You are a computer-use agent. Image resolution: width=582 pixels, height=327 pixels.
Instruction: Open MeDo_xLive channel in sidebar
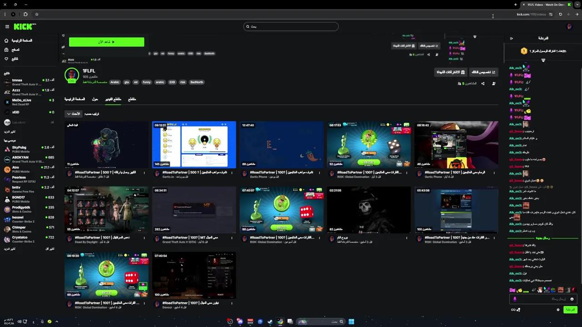(29, 102)
